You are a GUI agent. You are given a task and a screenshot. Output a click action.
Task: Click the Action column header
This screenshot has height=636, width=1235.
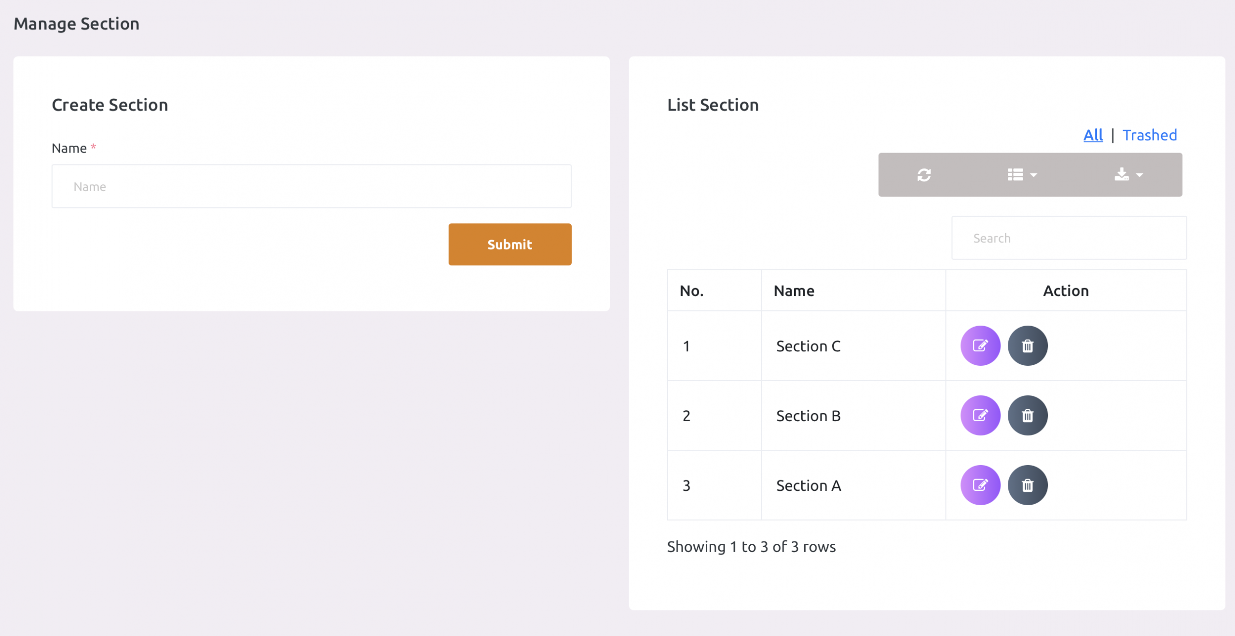(1065, 290)
